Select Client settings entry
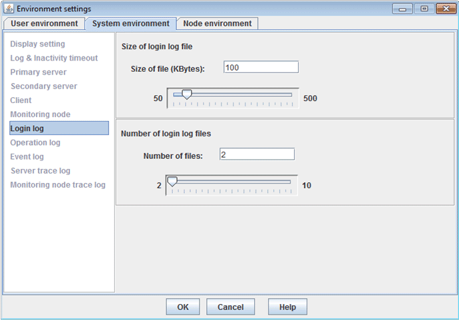 click(x=21, y=100)
